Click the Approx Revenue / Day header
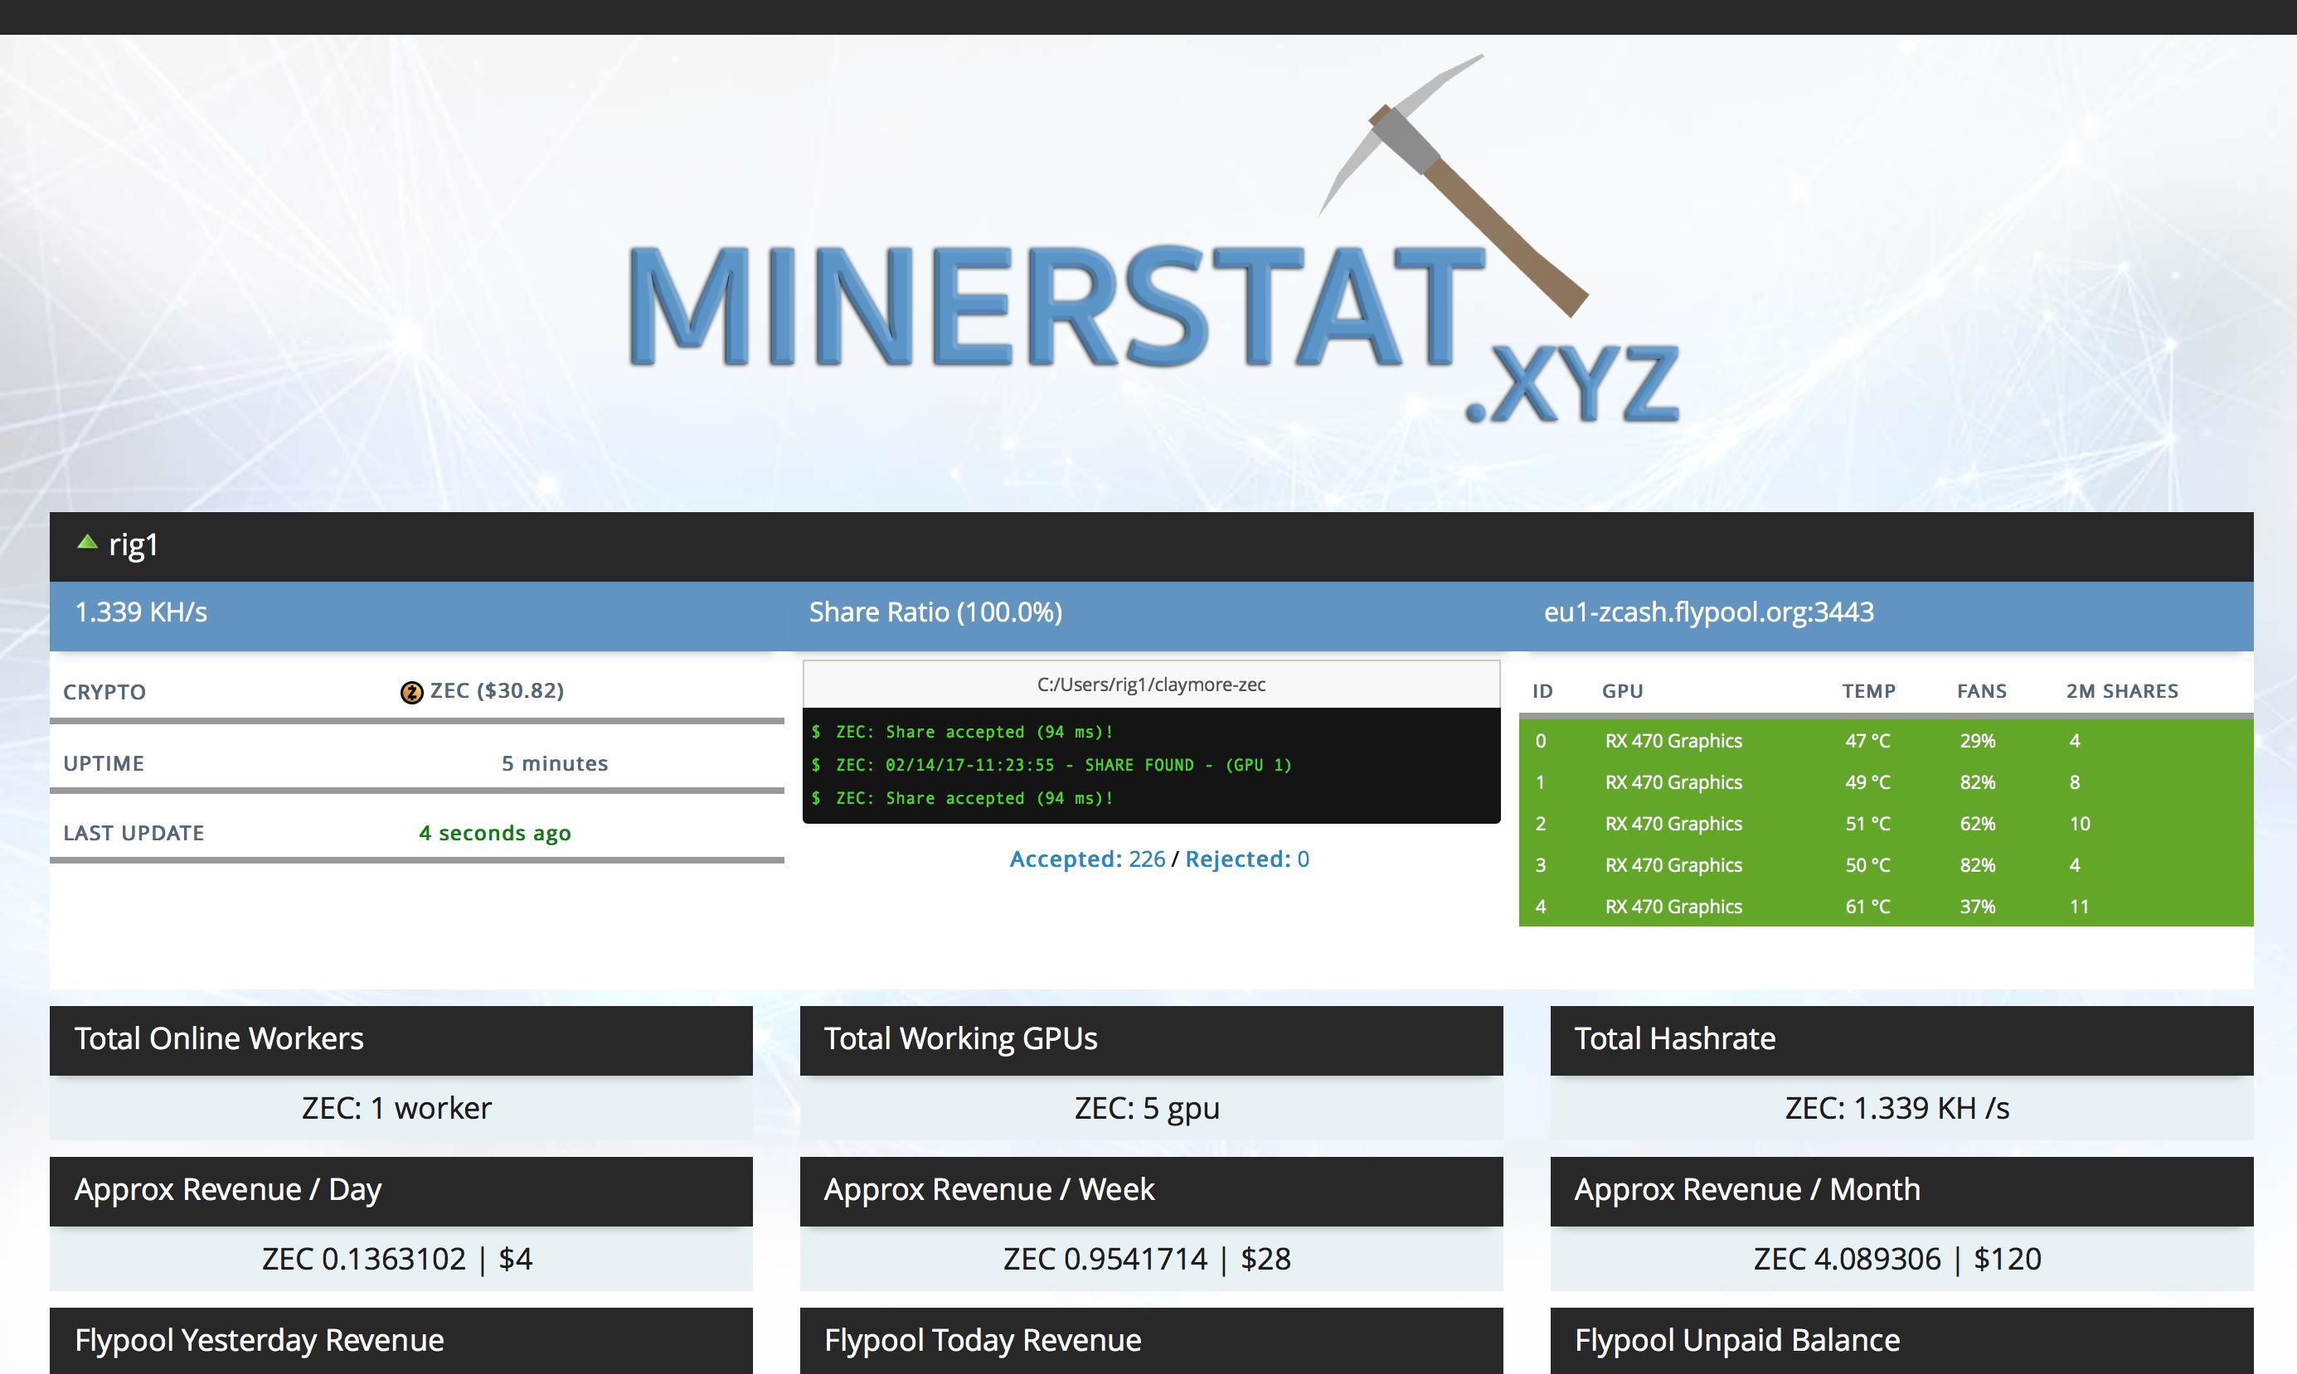The height and width of the screenshot is (1374, 2297). [401, 1191]
